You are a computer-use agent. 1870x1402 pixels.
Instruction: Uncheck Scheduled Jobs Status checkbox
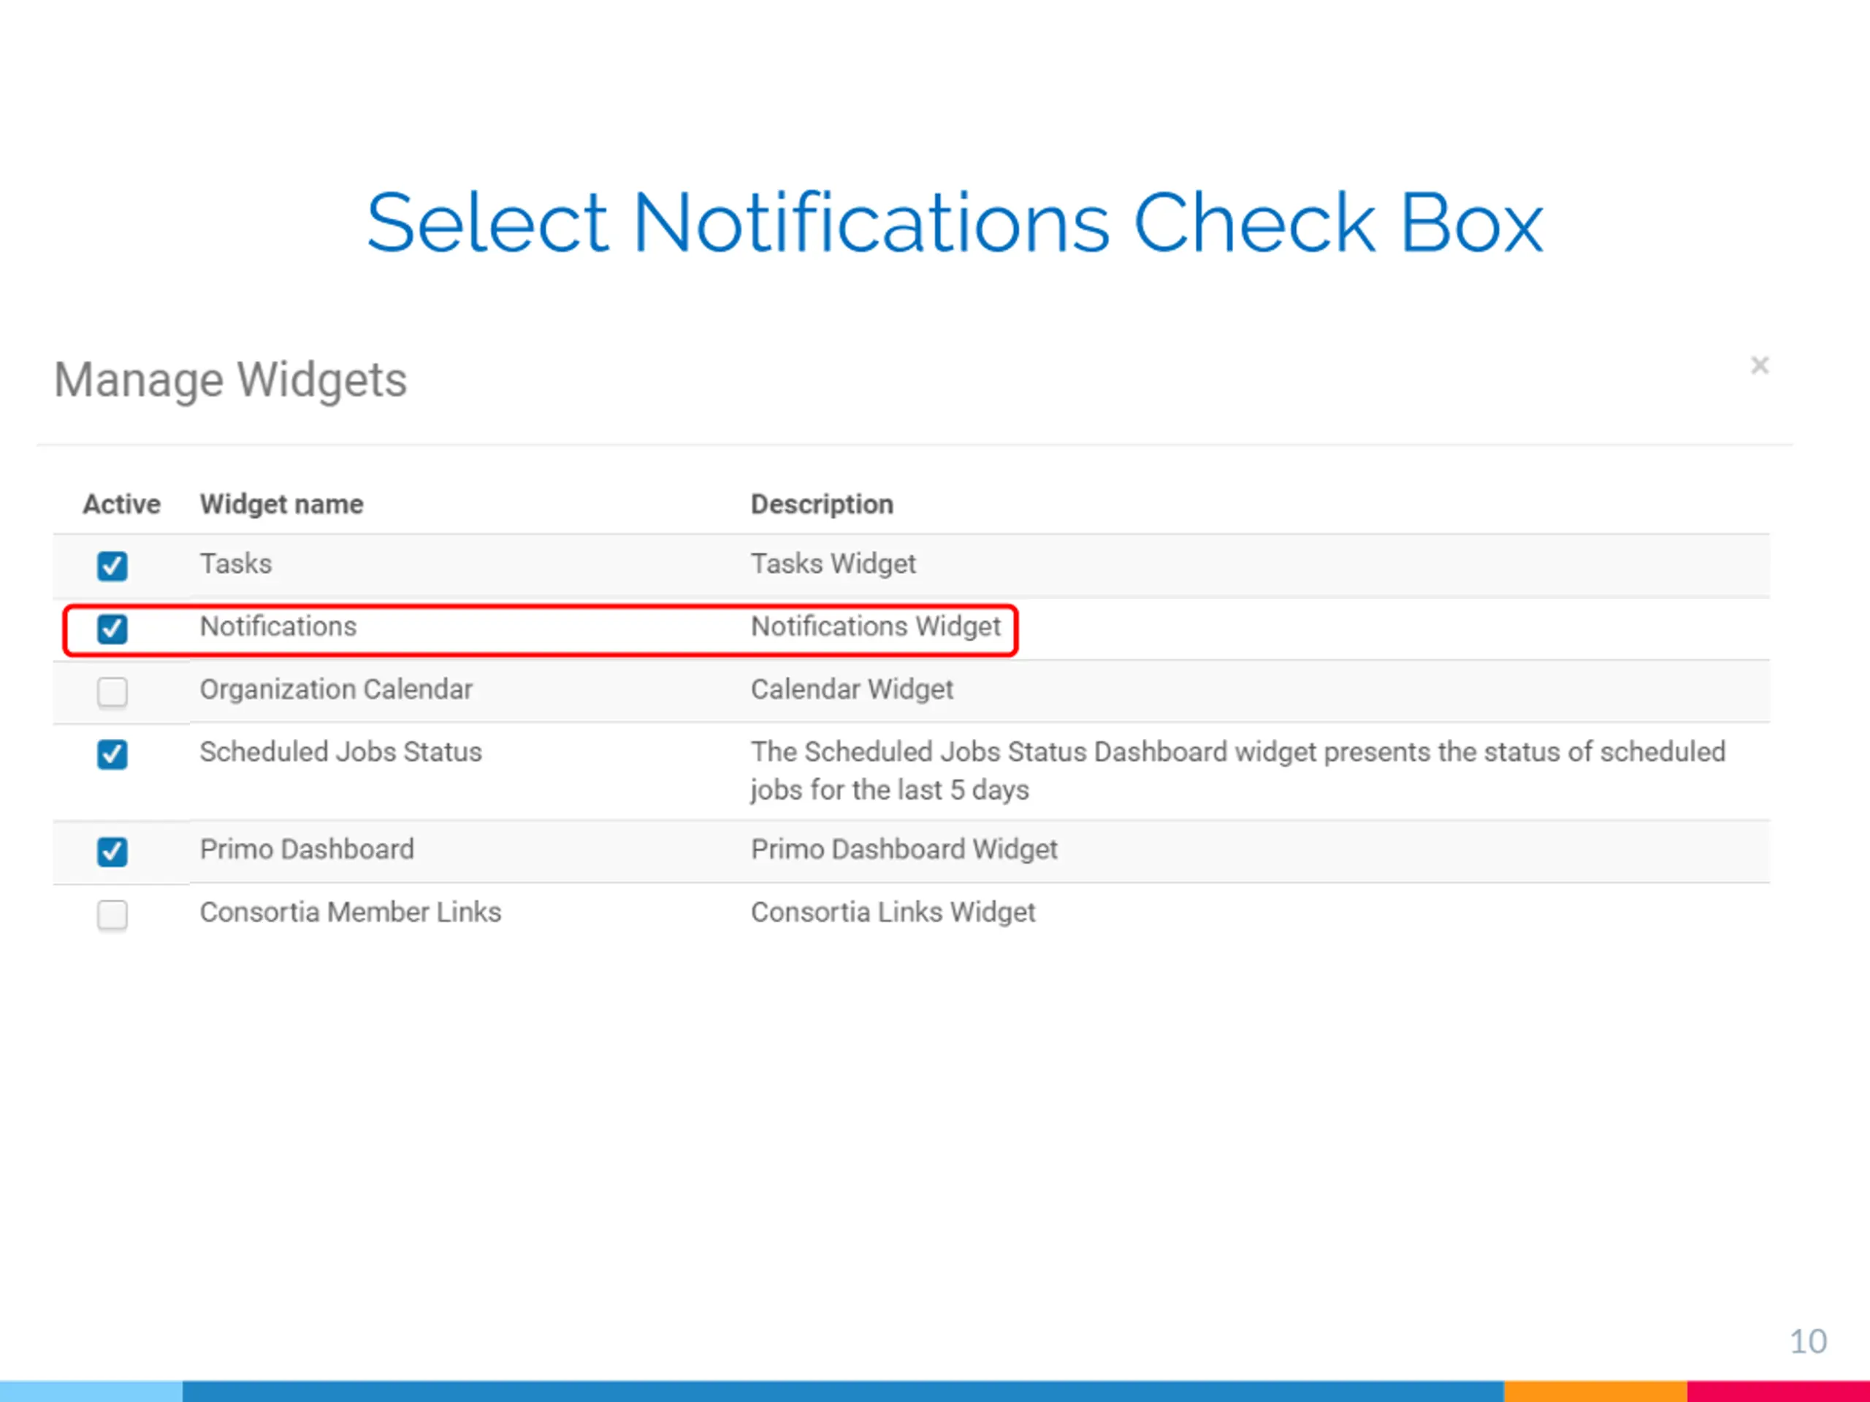pyautogui.click(x=112, y=754)
